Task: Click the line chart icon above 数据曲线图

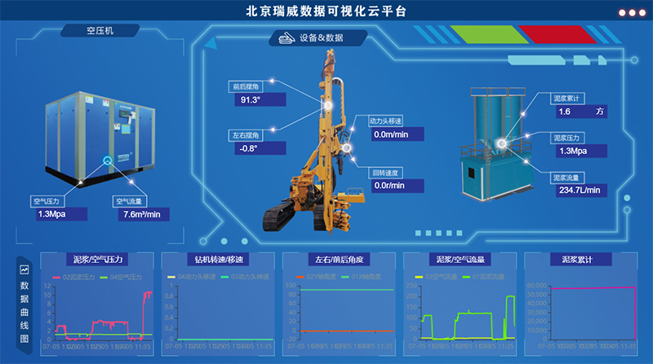Action: [x=24, y=270]
